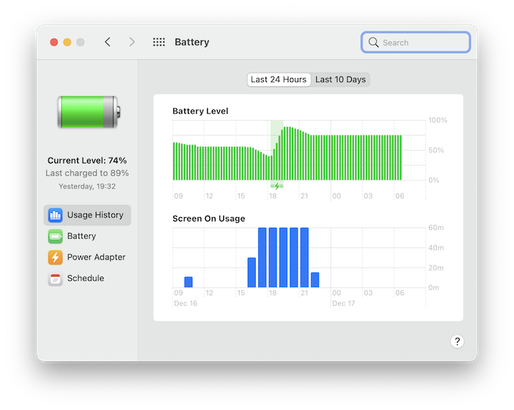Click the back navigation arrow

coord(108,42)
